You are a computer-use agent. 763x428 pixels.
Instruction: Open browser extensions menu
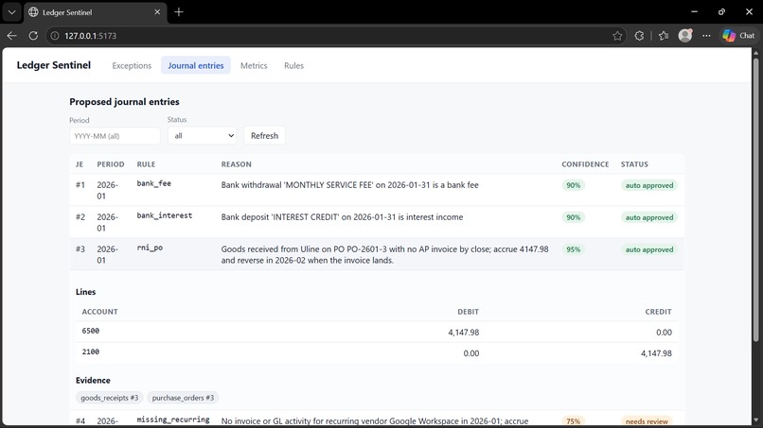tap(639, 36)
